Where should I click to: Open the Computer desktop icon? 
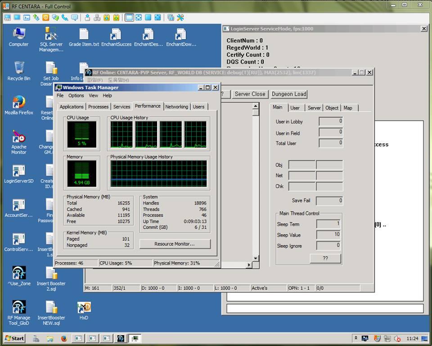tap(18, 37)
